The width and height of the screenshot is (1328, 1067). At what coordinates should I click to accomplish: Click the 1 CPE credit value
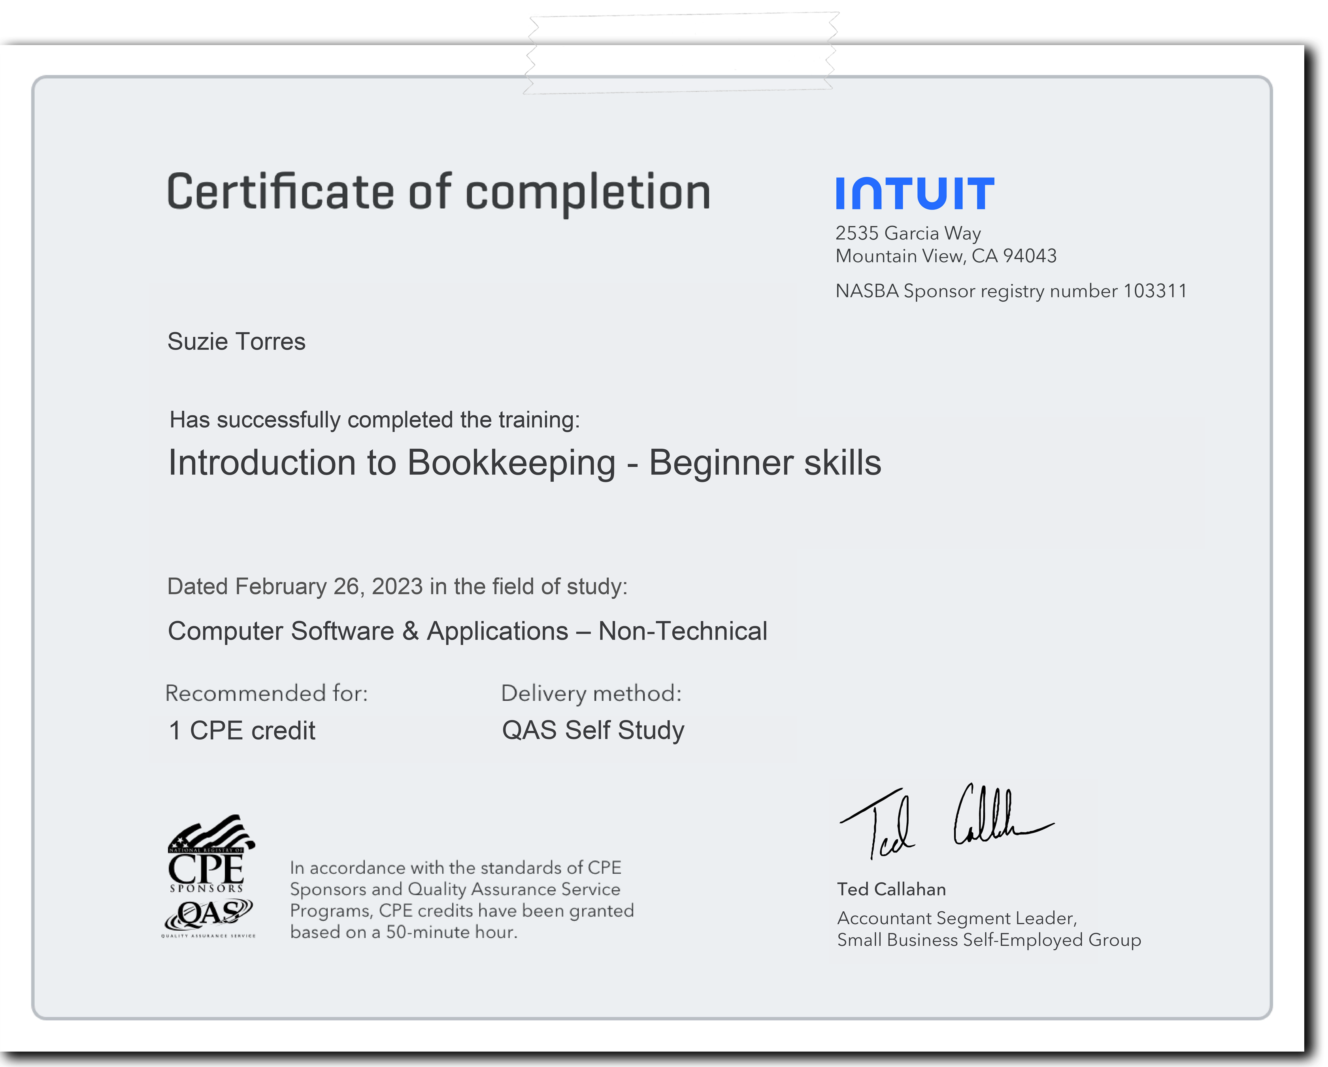[242, 731]
